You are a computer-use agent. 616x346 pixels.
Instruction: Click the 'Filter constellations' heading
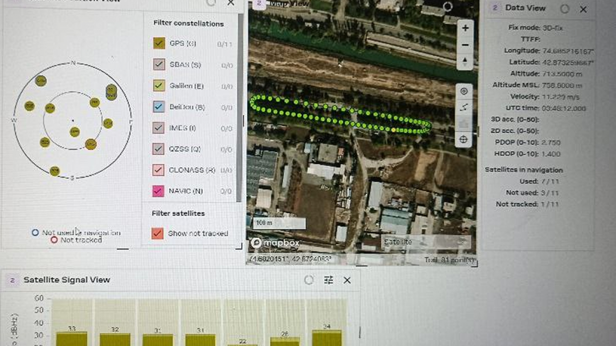(x=189, y=23)
